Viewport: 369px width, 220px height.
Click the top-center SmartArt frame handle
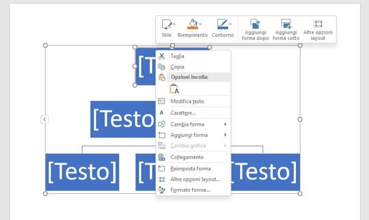click(172, 45)
